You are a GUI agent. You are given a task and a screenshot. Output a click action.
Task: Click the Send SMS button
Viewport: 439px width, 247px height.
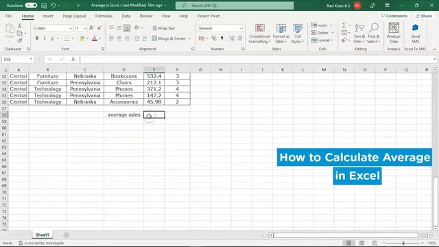click(415, 33)
